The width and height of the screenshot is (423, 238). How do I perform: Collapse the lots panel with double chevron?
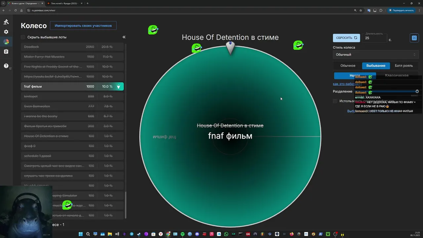(124, 37)
